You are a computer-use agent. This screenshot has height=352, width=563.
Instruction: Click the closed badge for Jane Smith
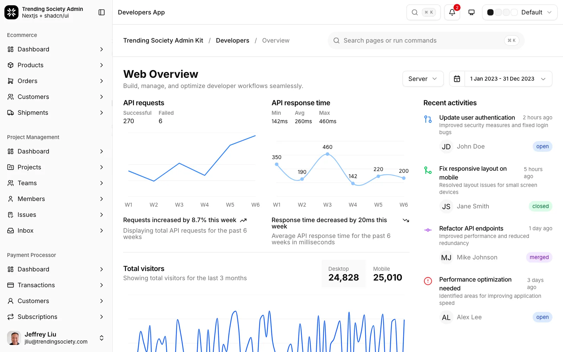pyautogui.click(x=540, y=206)
